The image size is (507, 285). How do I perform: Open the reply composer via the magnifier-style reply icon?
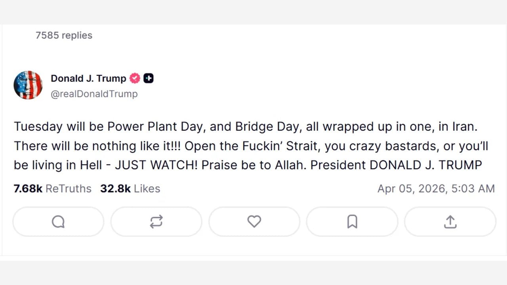[58, 221]
